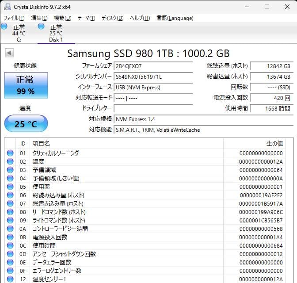Click the features field with S.M.A.R.T., TRIM
The width and height of the screenshot is (297, 283).
point(203,130)
